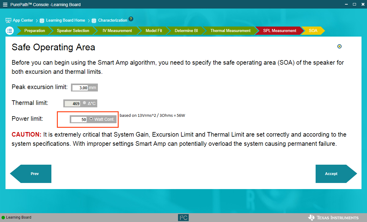Go to the SPL Measurement step

click(x=280, y=30)
